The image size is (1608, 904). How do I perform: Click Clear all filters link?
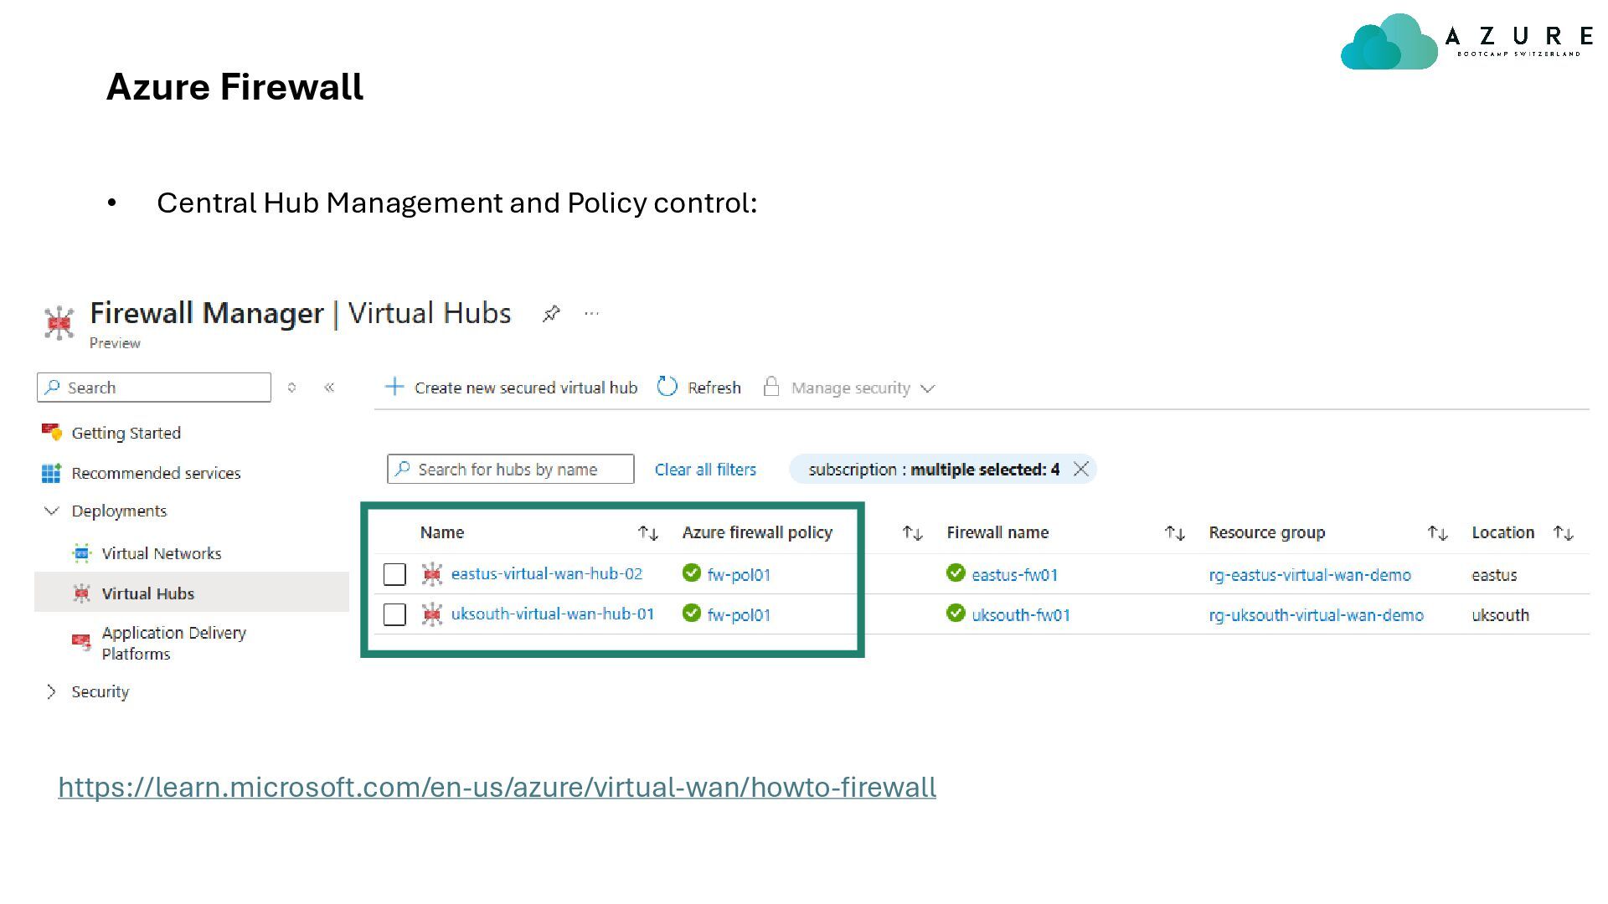click(x=705, y=470)
